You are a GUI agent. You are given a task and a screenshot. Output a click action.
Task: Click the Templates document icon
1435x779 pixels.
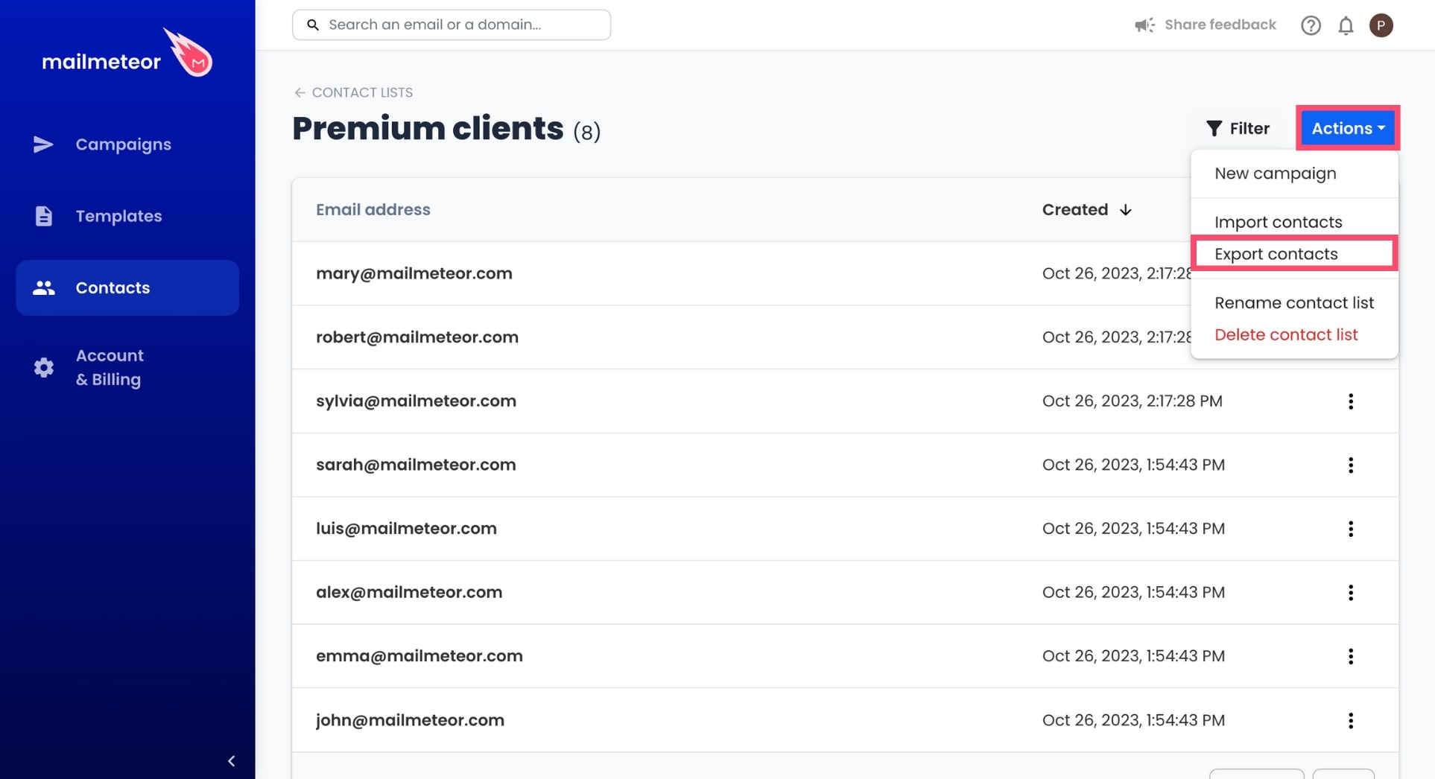[x=43, y=216]
